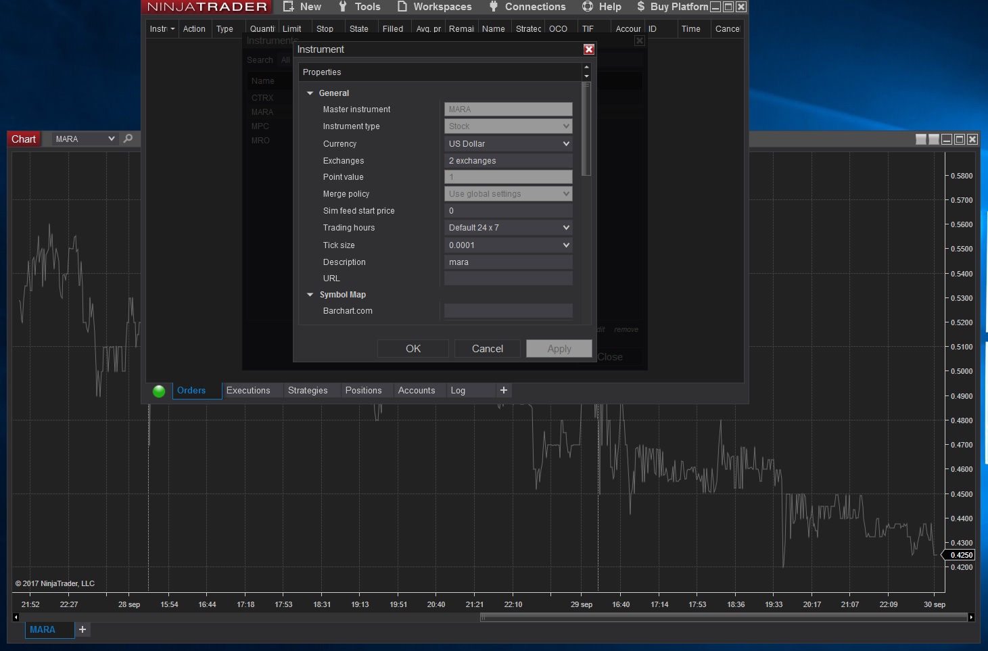Screen dimensions: 988x651
Task: Click the Apply button
Action: pyautogui.click(x=559, y=349)
